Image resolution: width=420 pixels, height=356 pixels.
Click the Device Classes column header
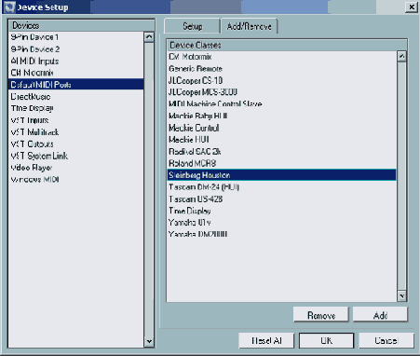point(287,45)
